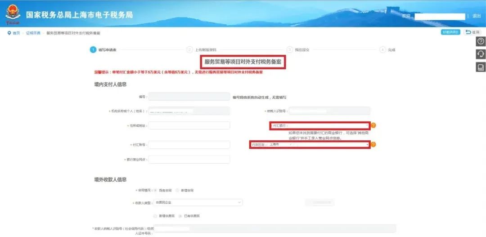The height and width of the screenshot is (237, 486).
Task: Click the 纳税人识别号 field
Action: tap(330, 111)
